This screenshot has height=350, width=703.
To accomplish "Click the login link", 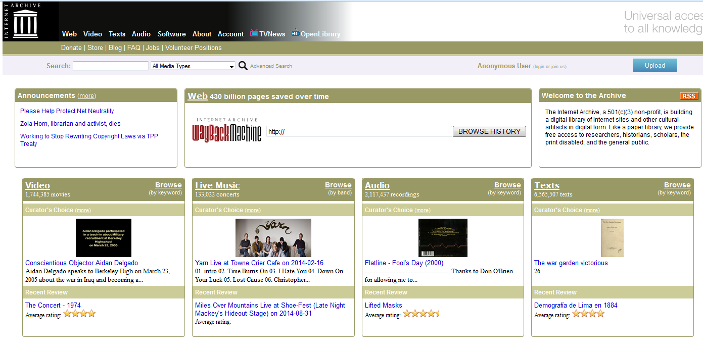I will [539, 67].
